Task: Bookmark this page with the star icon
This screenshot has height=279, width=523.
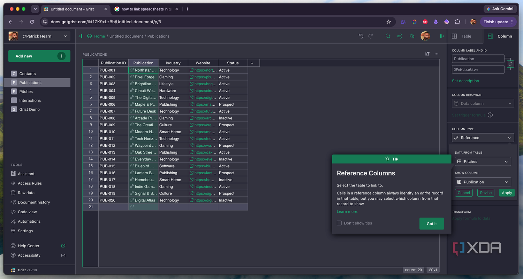Action: click(389, 22)
